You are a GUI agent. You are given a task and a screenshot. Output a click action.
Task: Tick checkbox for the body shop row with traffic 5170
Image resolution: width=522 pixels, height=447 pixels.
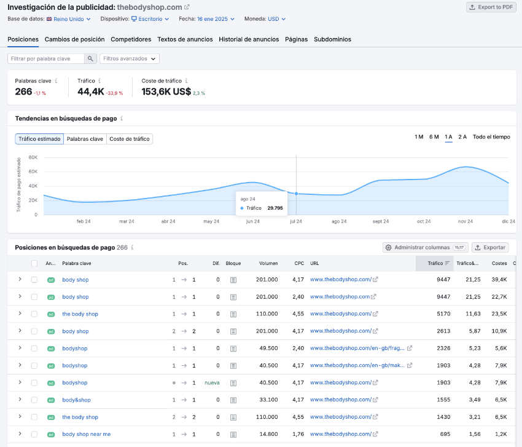coord(34,314)
